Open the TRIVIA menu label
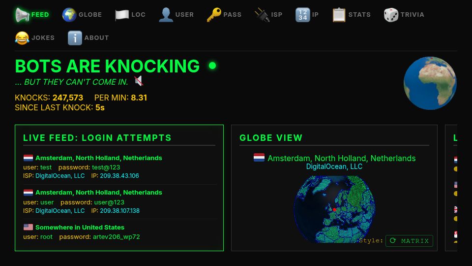This screenshot has width=472, height=266. click(x=412, y=15)
